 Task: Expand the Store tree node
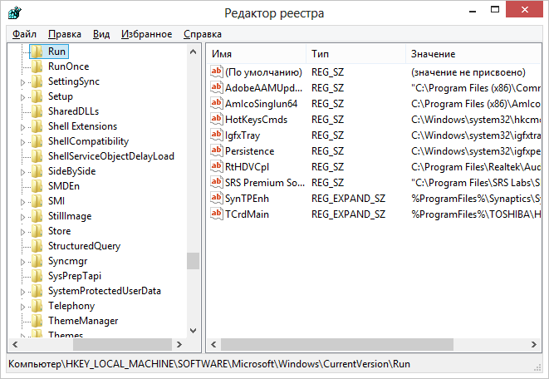(22, 232)
